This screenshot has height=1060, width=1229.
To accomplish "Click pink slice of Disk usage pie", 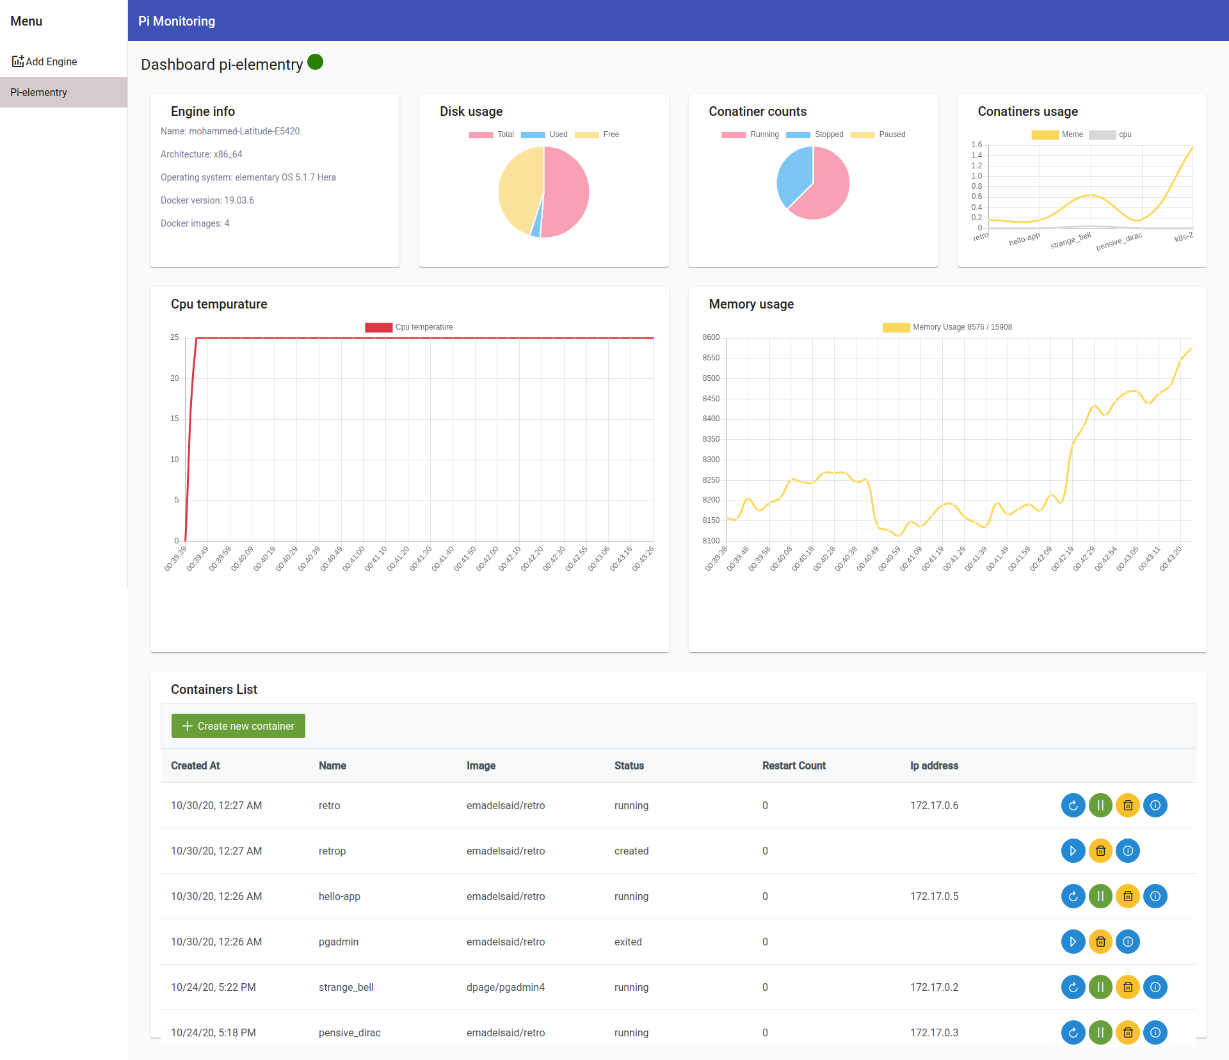I will coord(566,192).
